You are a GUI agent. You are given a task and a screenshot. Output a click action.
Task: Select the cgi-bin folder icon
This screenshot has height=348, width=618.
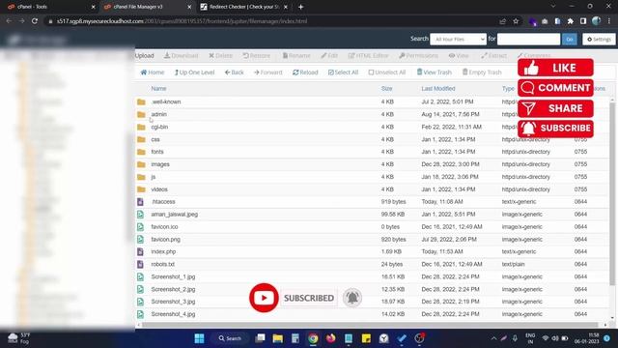coord(141,127)
